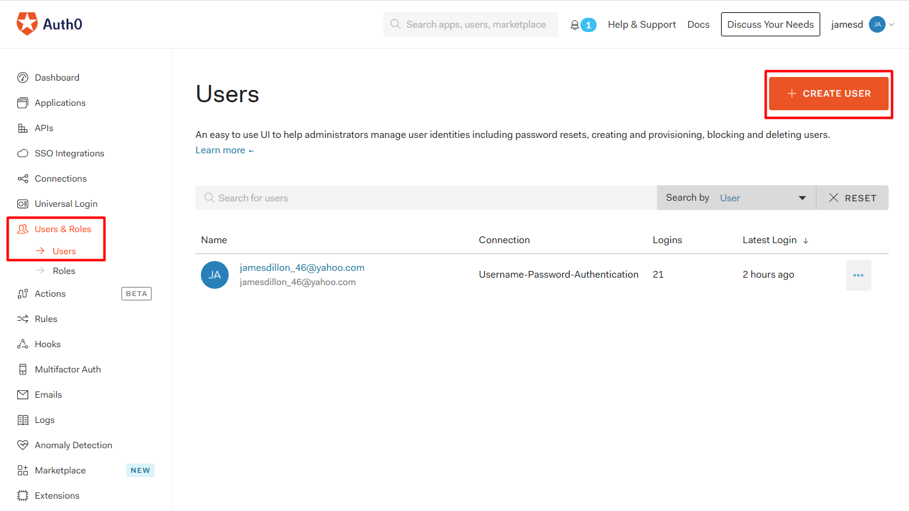Open the three-dots menu for jamesdillon_46 user
This screenshot has height=511, width=909.
[858, 275]
